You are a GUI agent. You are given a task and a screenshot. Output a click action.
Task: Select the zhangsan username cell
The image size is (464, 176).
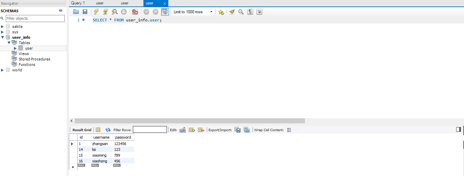[102, 144]
